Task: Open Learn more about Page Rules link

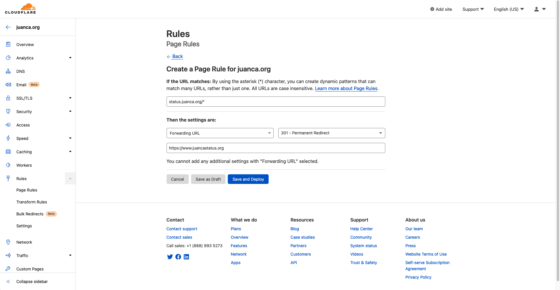Action: [346, 88]
